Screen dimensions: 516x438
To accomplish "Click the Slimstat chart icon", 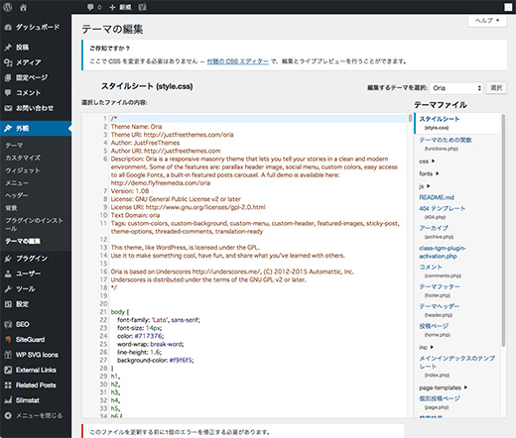I will (x=8, y=400).
